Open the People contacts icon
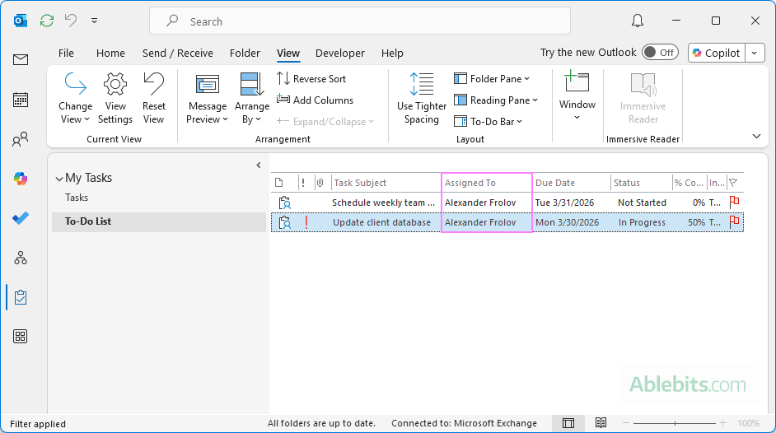The height and width of the screenshot is (433, 776). 21,139
